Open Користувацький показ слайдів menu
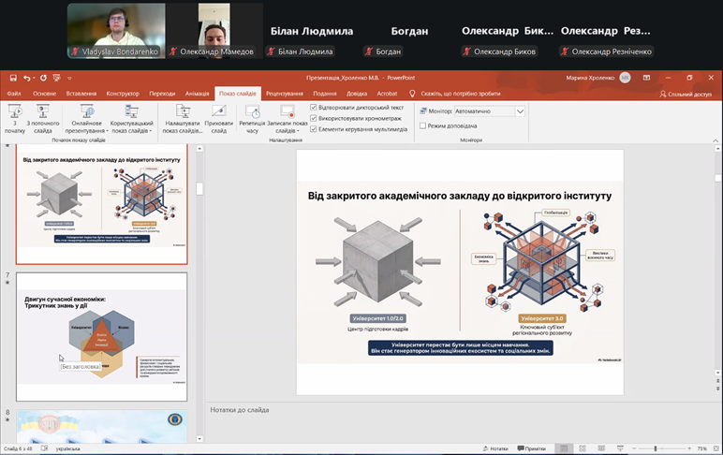 [131, 119]
